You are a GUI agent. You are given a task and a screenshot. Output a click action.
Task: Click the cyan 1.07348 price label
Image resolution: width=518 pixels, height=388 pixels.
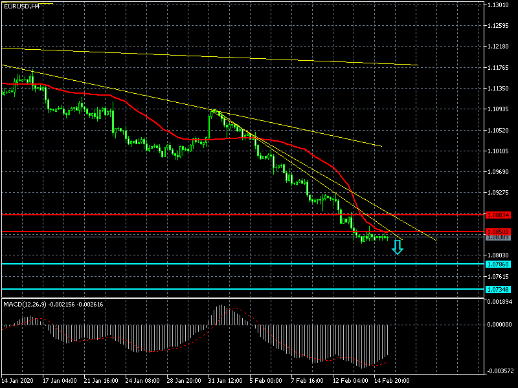point(498,289)
